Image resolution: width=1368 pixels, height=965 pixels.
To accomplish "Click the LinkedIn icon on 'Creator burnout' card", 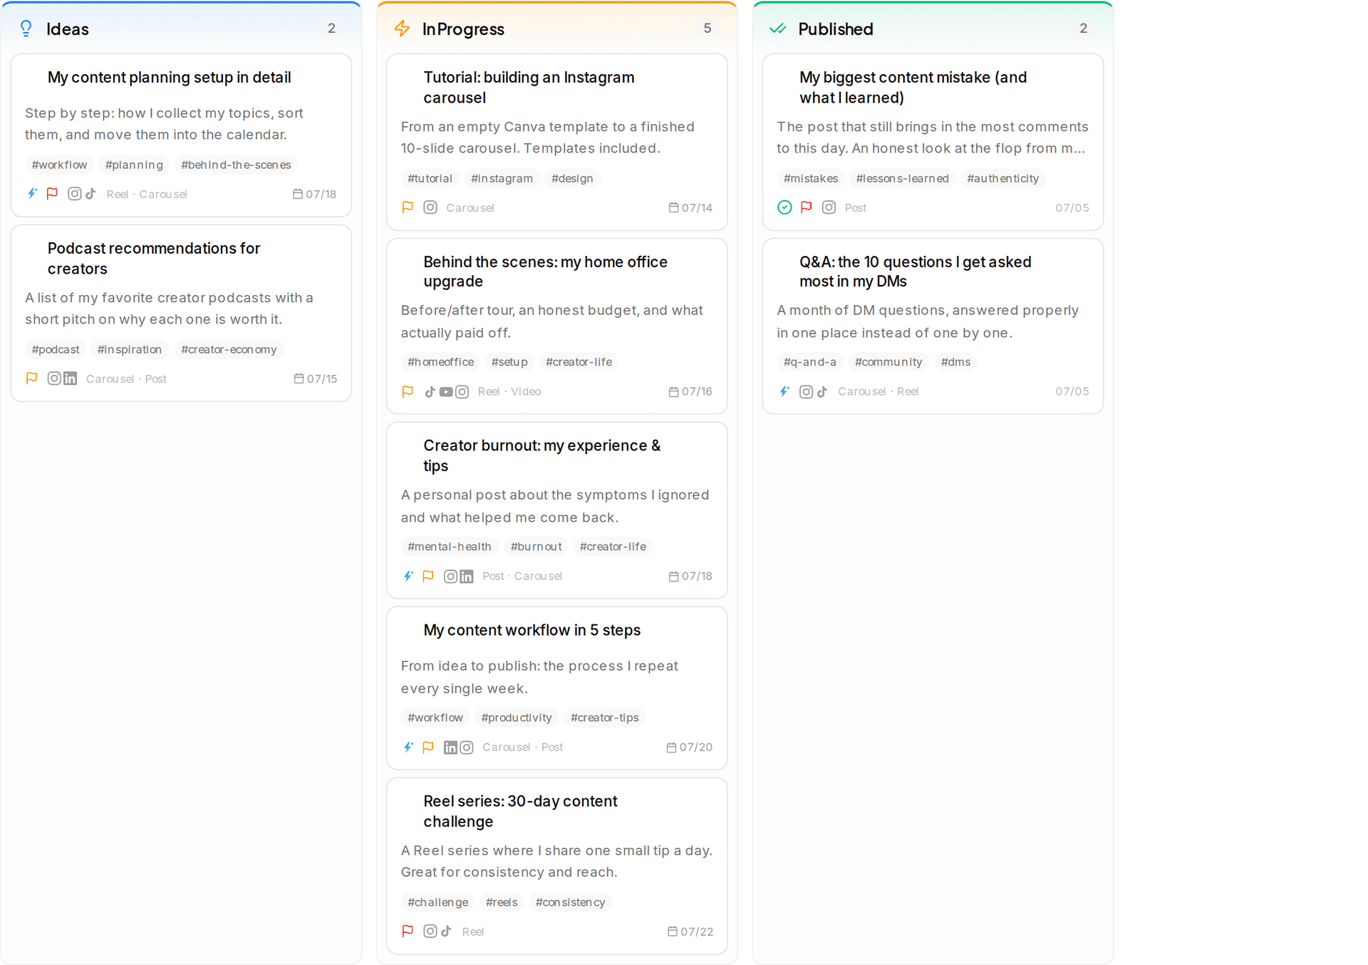I will click(466, 577).
